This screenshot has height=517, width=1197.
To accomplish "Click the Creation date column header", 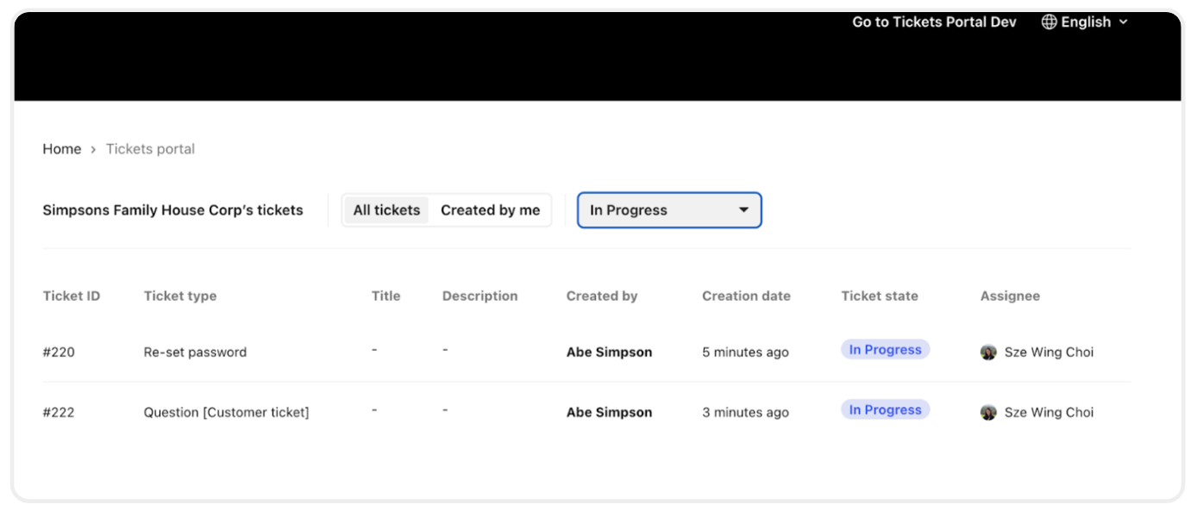I will [x=746, y=296].
